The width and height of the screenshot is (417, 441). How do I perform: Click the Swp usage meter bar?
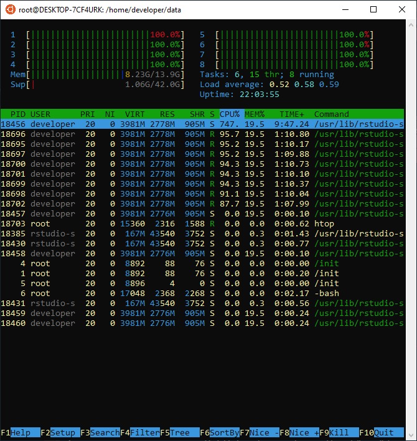(97, 85)
